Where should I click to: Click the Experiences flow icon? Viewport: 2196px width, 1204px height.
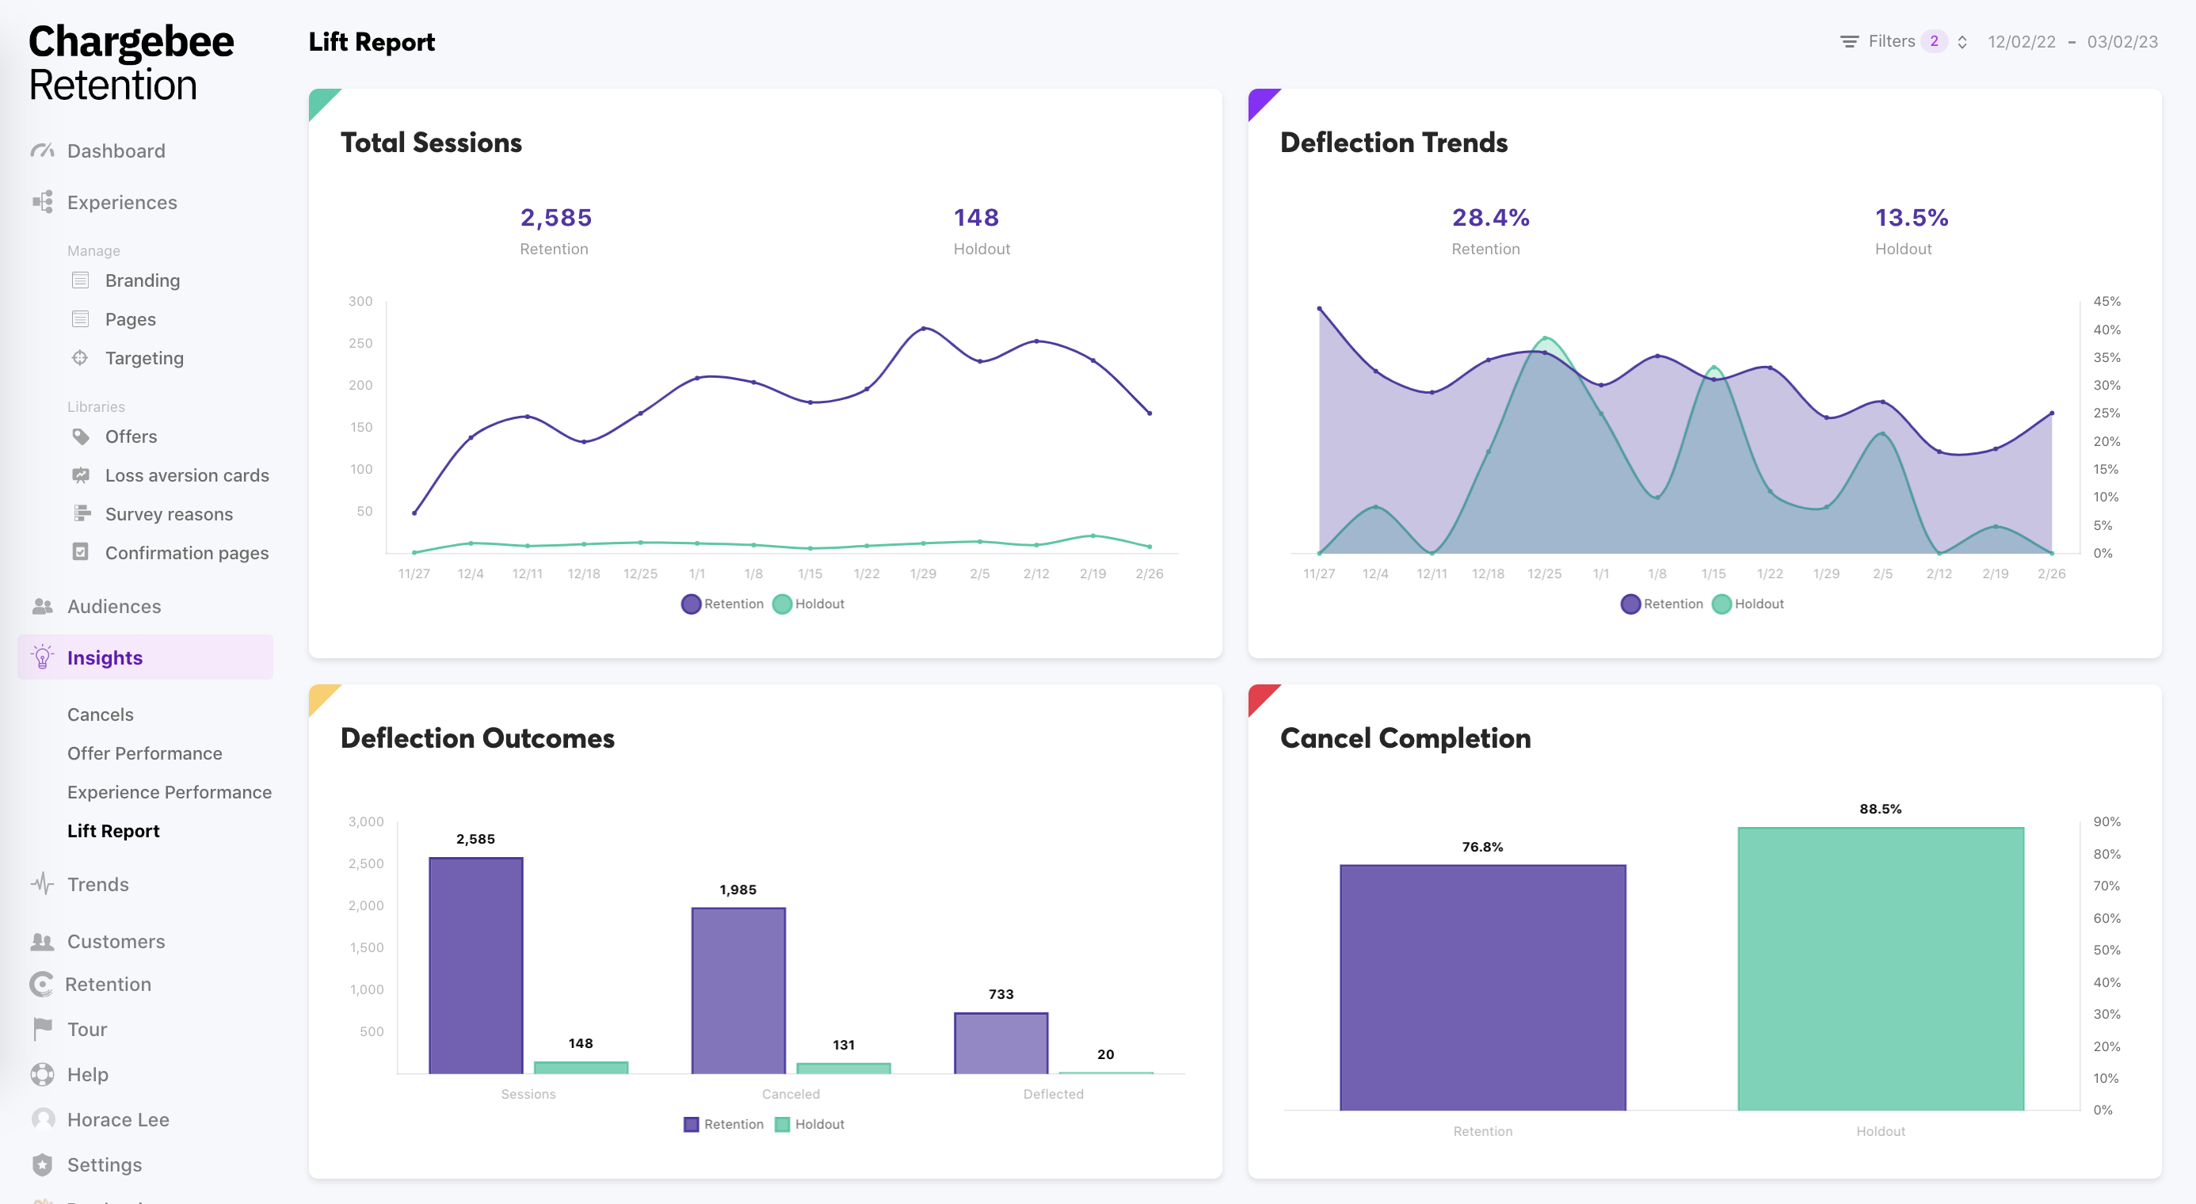(x=42, y=202)
